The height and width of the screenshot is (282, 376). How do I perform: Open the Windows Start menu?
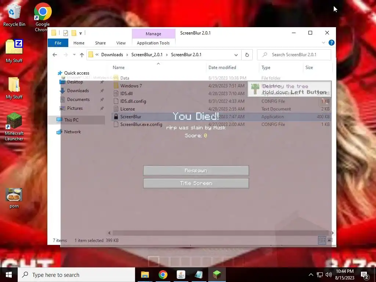click(x=9, y=275)
